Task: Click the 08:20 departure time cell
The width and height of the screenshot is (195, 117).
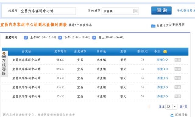Action: (x=60, y=60)
